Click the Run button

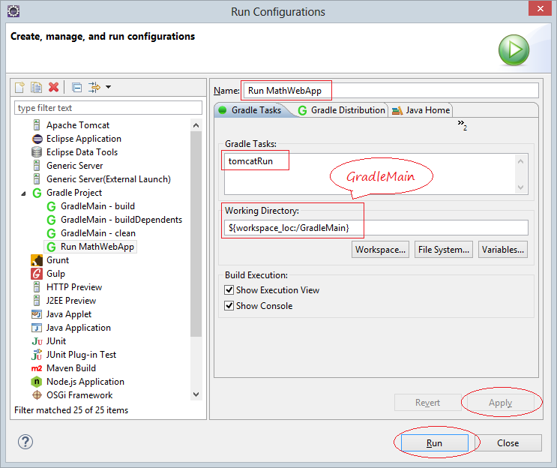[434, 442]
